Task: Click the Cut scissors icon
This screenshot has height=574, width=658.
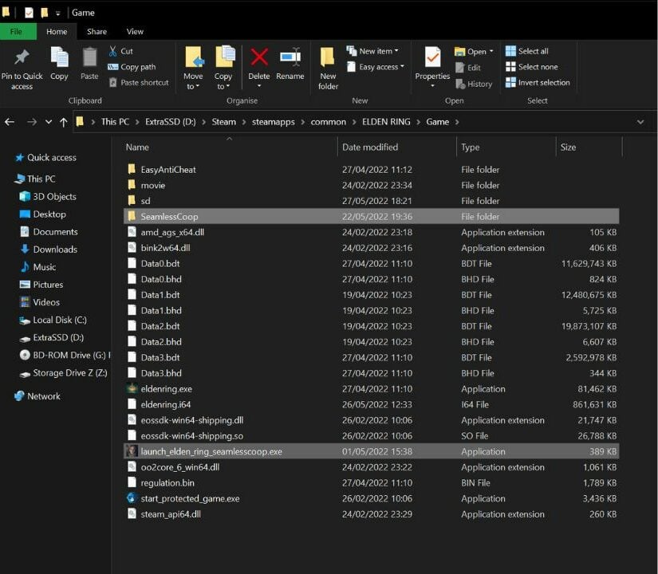Action: click(114, 51)
